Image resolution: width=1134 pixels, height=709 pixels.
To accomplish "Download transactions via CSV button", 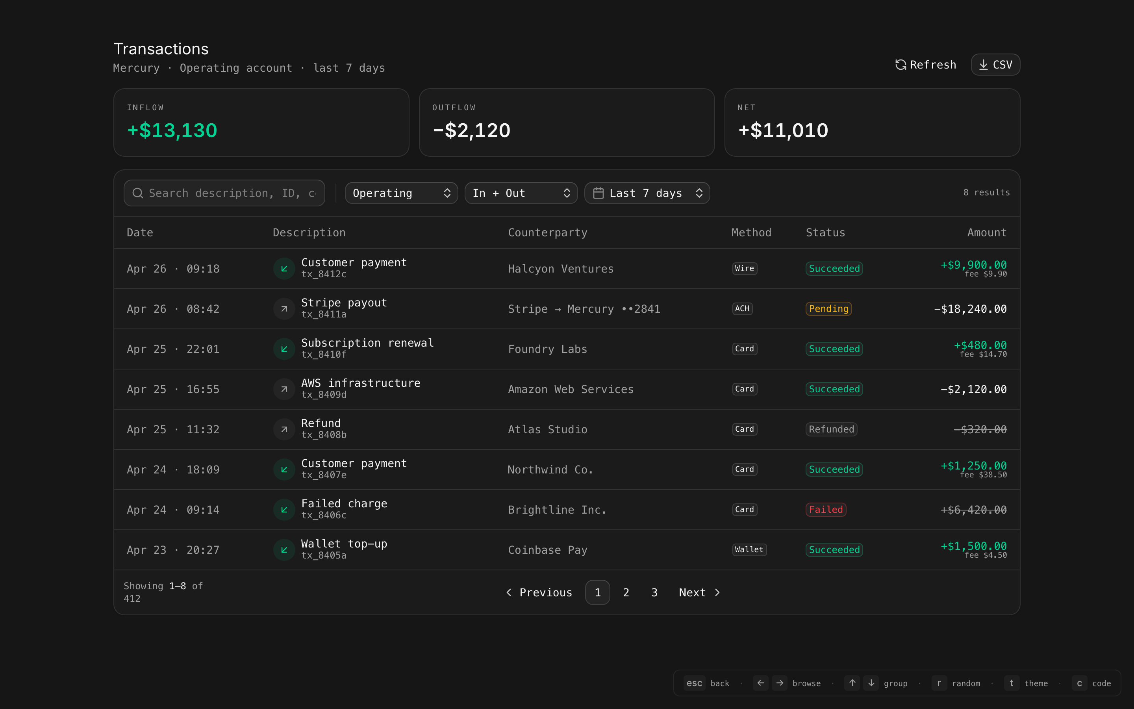I will pyautogui.click(x=995, y=65).
